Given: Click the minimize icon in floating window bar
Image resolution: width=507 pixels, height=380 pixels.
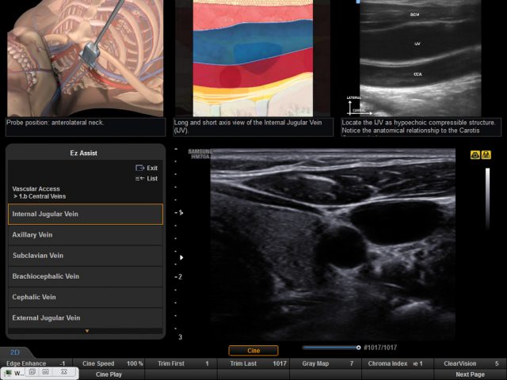Looking at the screenshot, I should [45, 371].
